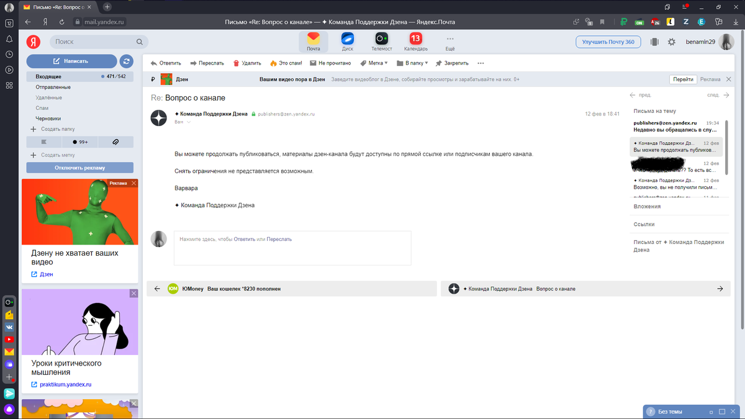The width and height of the screenshot is (745, 419).
Task: Open browser history clock icon in sidebar
Action: [x=9, y=54]
